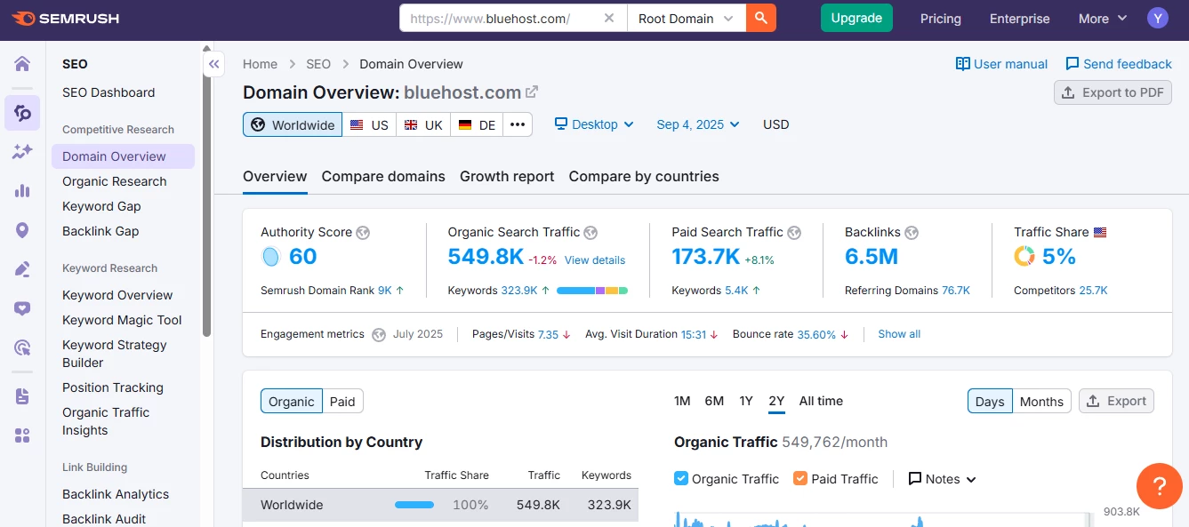Open the Desktop device dropdown
1189x527 pixels.
point(594,124)
